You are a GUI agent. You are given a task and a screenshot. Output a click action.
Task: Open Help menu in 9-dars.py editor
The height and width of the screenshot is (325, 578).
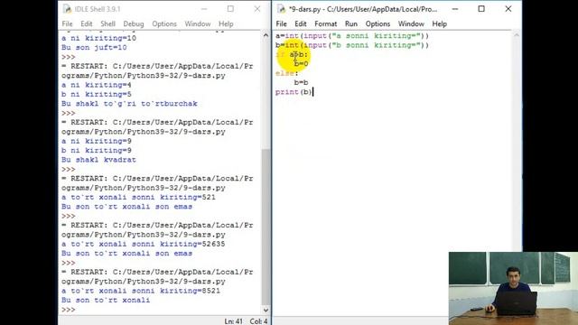[440, 24]
